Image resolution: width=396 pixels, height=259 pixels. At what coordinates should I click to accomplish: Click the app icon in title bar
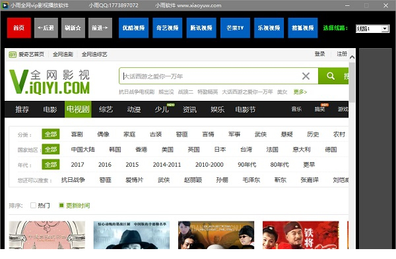5,5
